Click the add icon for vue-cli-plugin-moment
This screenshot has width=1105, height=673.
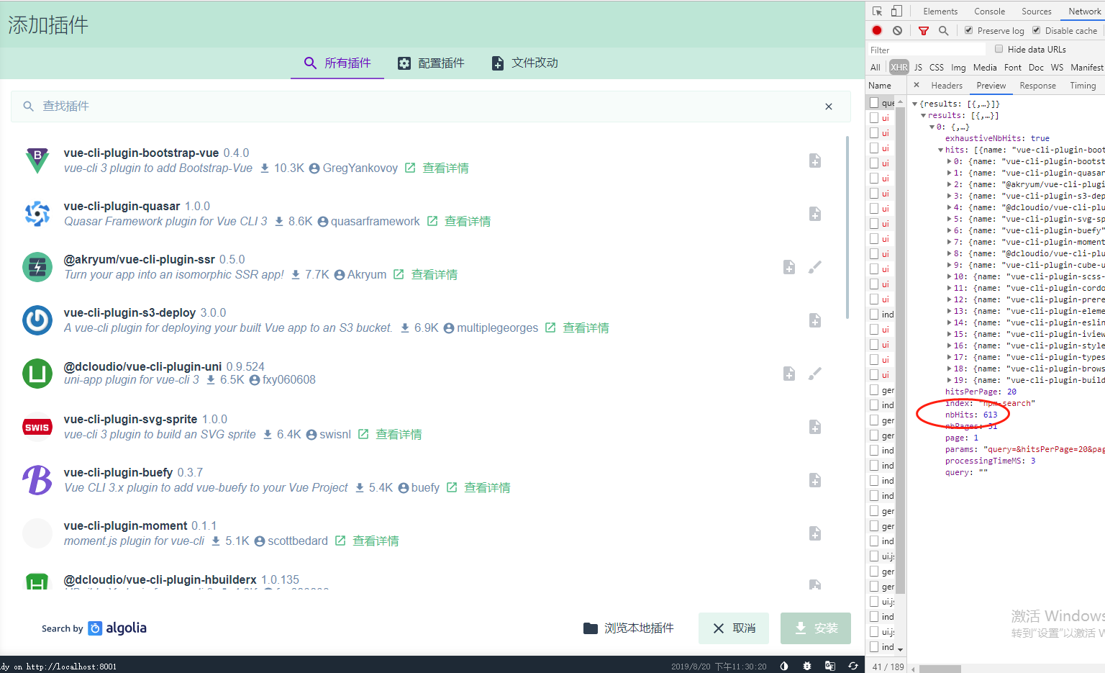815,533
